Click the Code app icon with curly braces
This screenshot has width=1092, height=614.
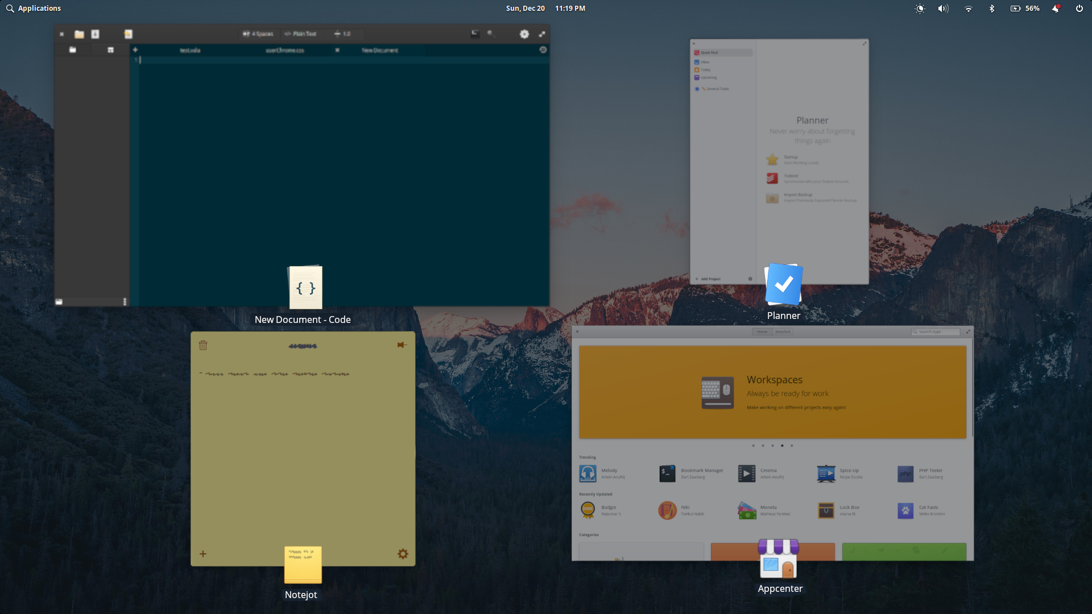pos(305,288)
